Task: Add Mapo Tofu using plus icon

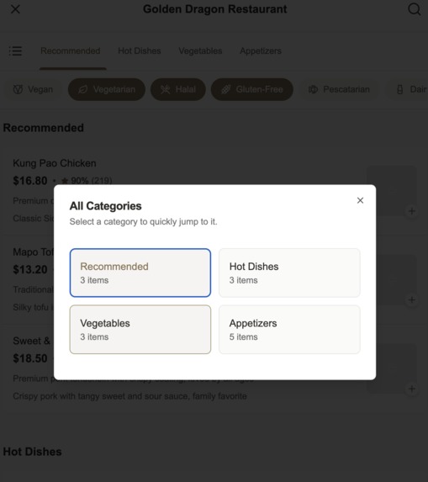Action: [412, 300]
